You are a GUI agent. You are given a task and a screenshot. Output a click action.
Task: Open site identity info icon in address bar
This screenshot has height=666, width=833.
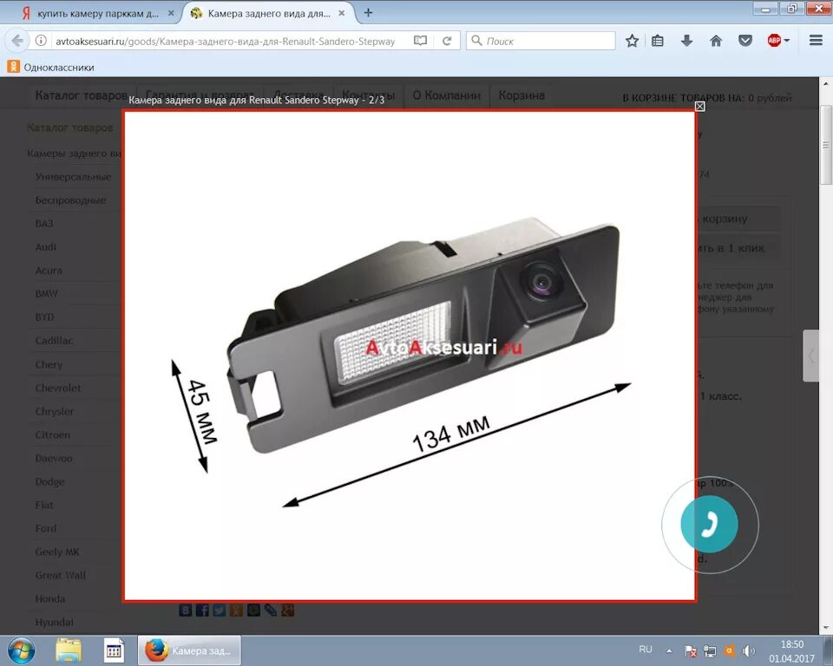click(x=41, y=41)
